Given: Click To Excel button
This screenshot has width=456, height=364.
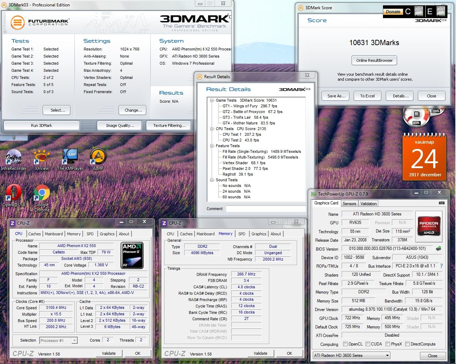Looking at the screenshot, I should click(367, 96).
